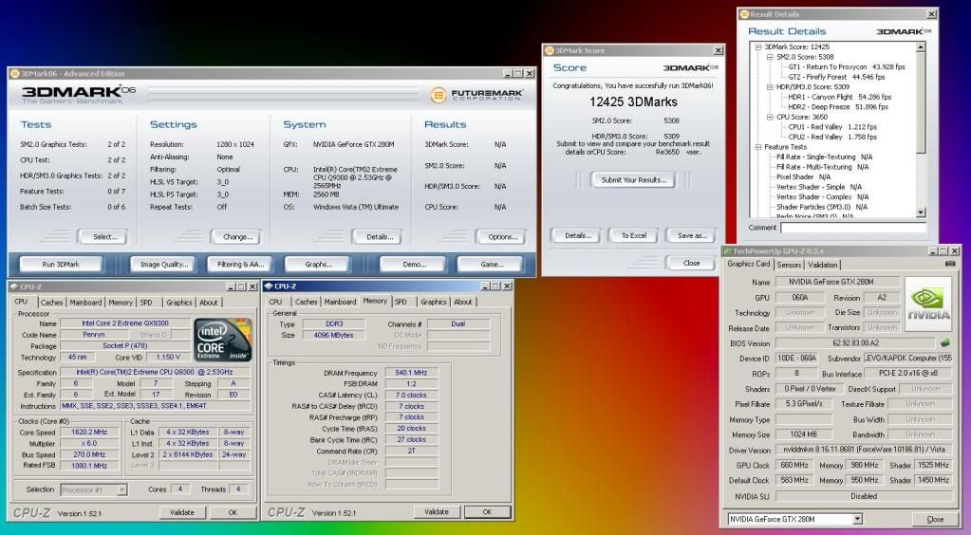This screenshot has width=971, height=535.
Task: Click the title bar icon of CPU-Z memory window
Action: pyautogui.click(x=268, y=286)
